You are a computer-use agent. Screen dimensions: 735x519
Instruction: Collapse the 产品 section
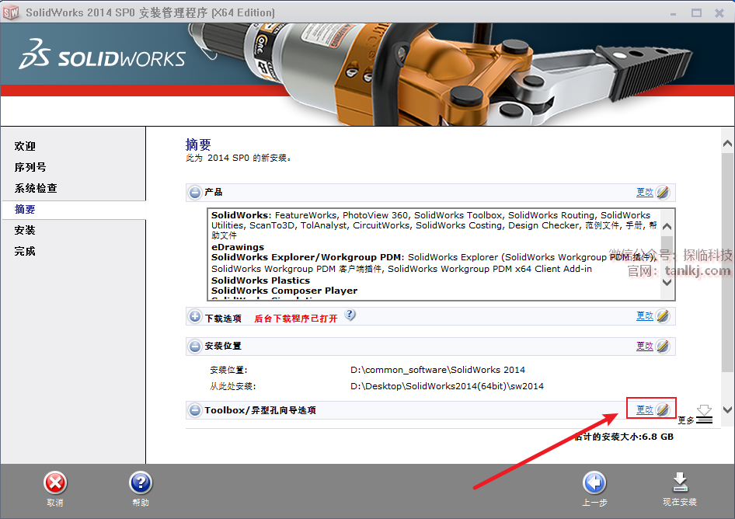[x=195, y=193]
